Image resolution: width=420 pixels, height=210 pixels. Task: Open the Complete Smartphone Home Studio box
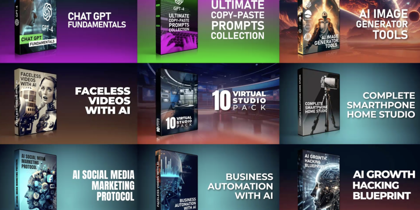[318, 102]
